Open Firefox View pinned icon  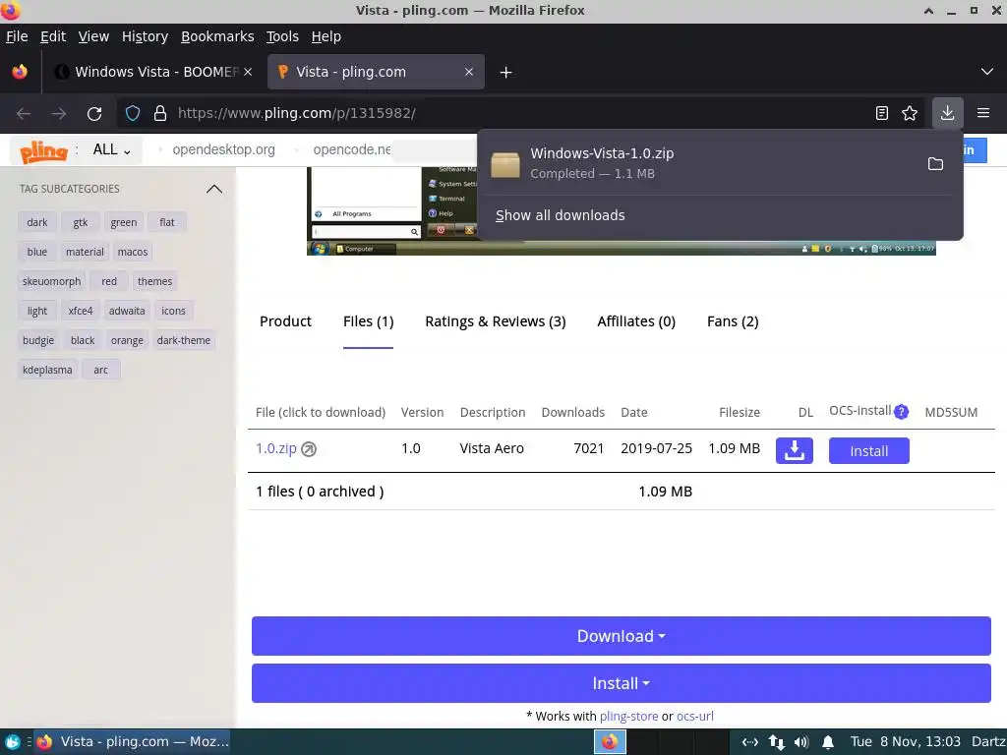point(20,72)
